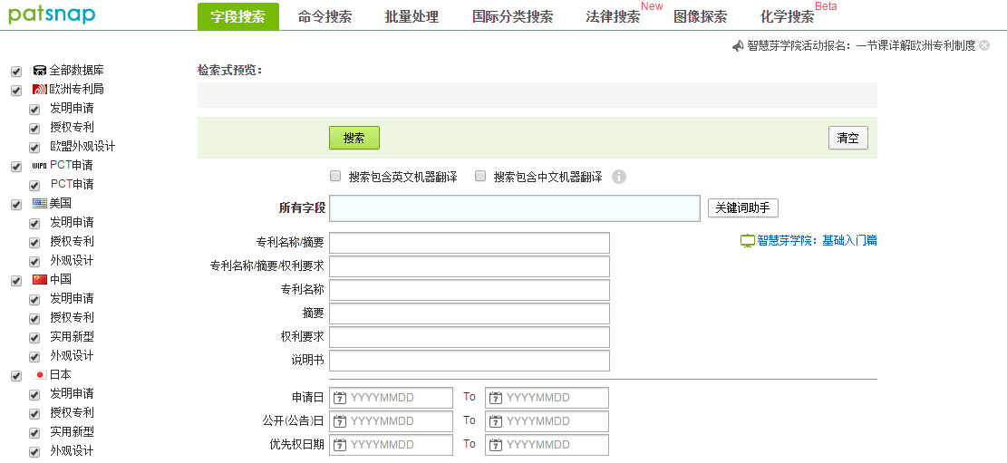
Task: Click the TV icon next to 智慧芽学院
Action: click(x=748, y=241)
